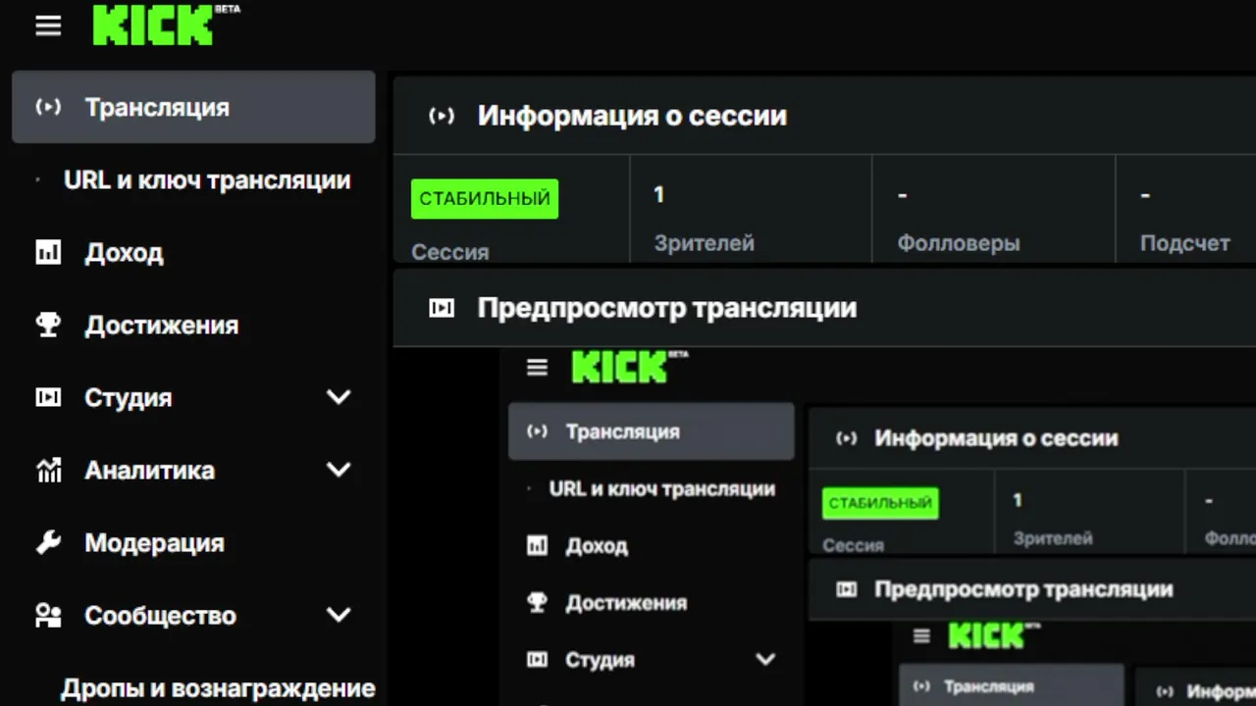Click the main Информация о сессии header

(x=632, y=116)
